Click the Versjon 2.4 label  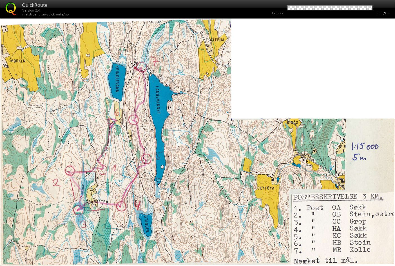point(31,10)
